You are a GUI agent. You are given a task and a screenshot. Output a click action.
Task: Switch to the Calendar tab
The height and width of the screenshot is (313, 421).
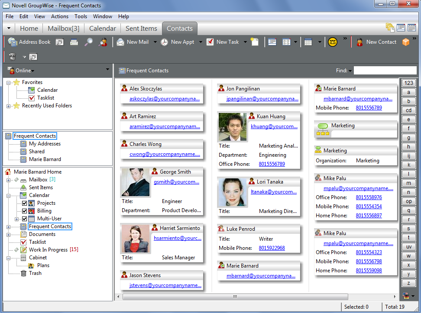(x=103, y=29)
